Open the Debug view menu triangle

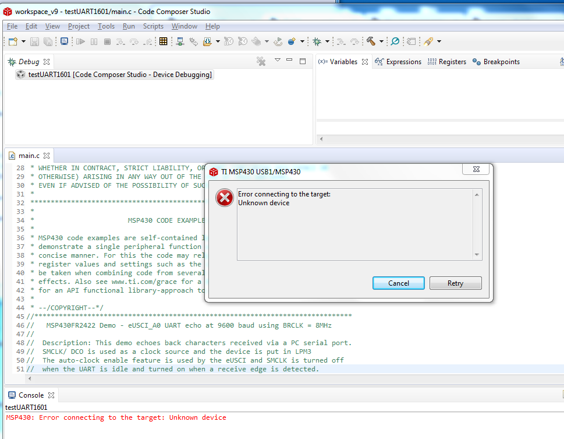277,60
